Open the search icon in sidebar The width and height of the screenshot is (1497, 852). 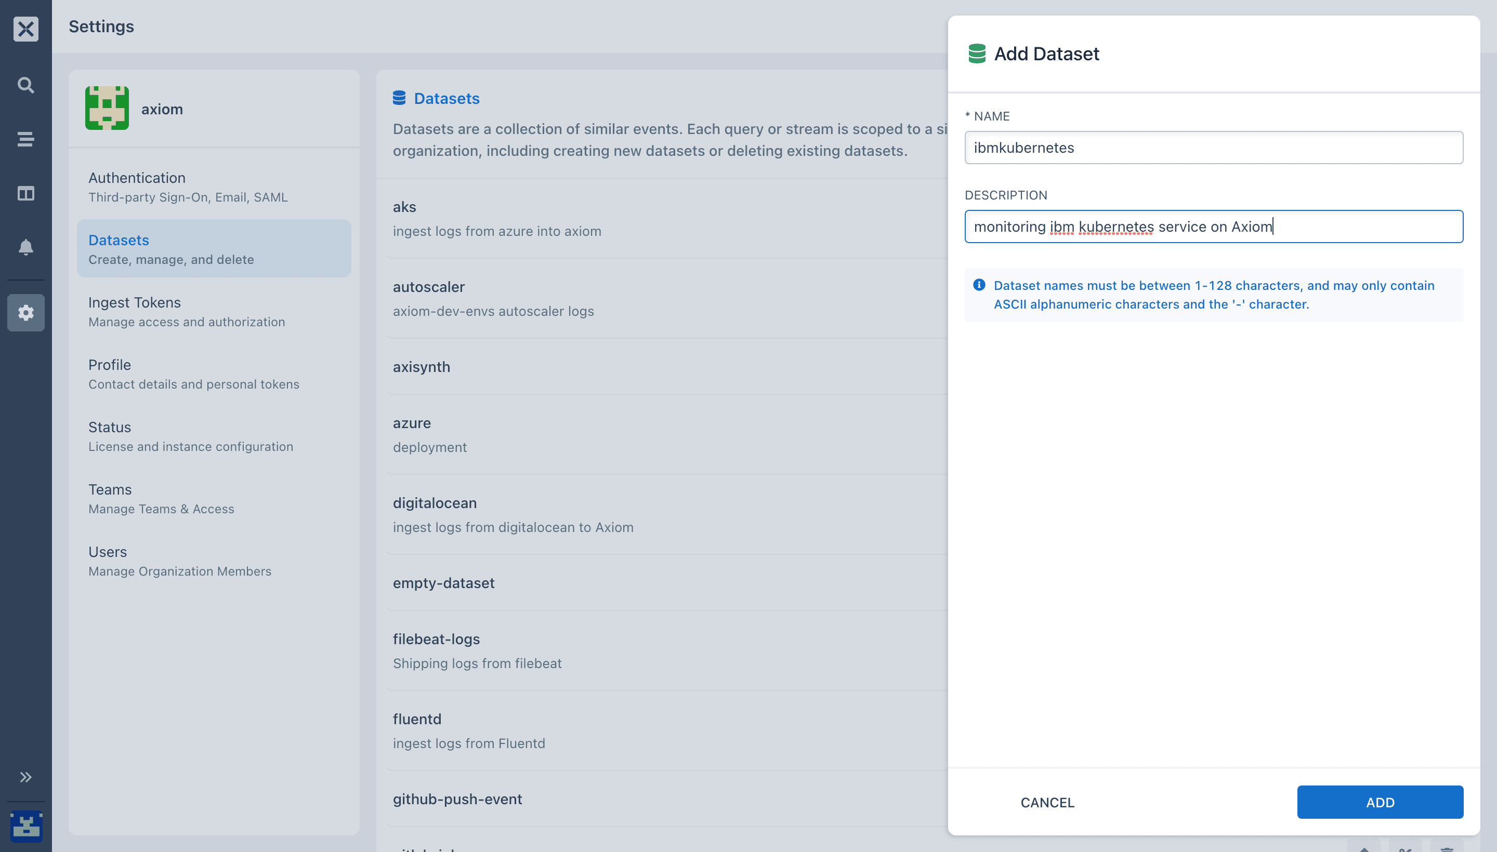click(26, 85)
